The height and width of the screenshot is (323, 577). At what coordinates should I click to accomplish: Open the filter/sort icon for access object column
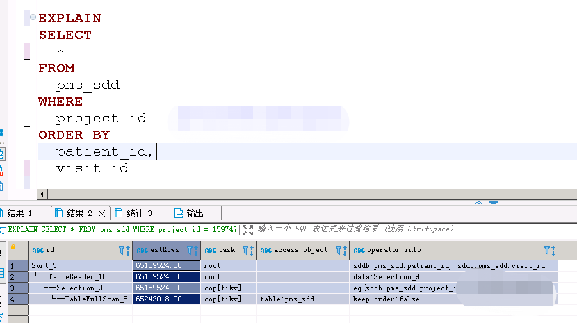(341, 251)
